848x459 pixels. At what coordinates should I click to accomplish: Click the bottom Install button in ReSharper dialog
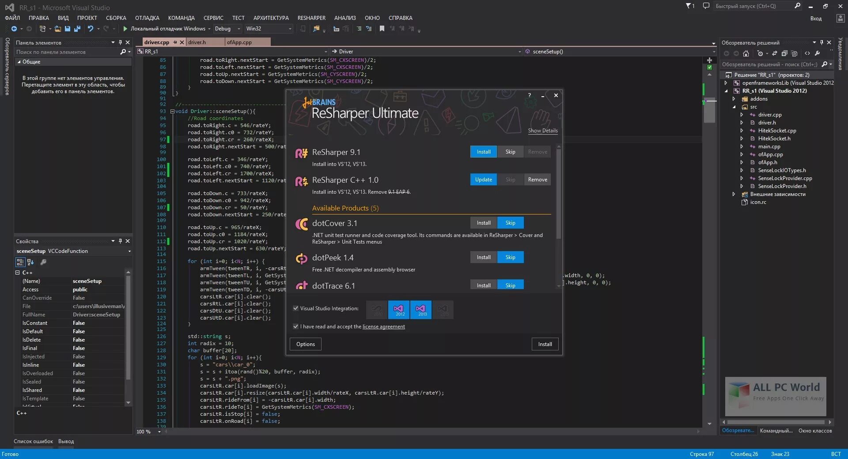pyautogui.click(x=545, y=344)
